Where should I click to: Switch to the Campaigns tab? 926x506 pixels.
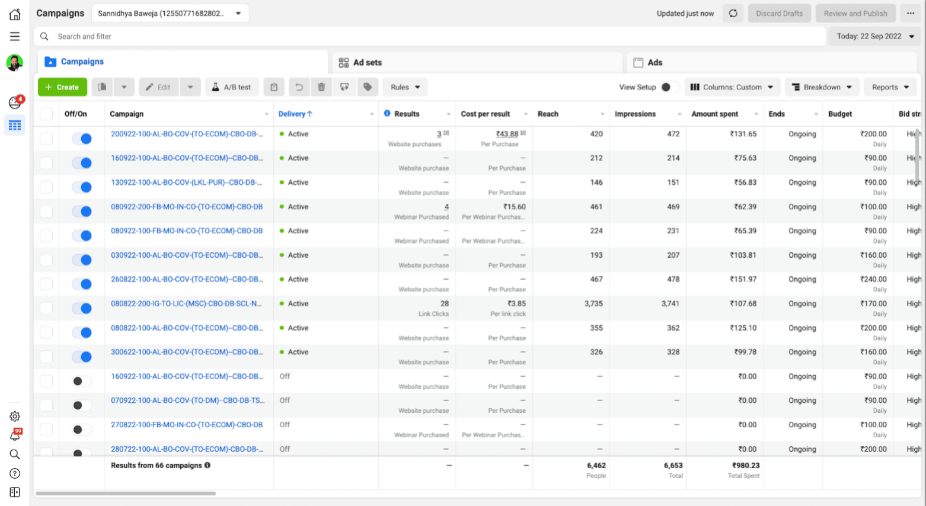[183, 62]
